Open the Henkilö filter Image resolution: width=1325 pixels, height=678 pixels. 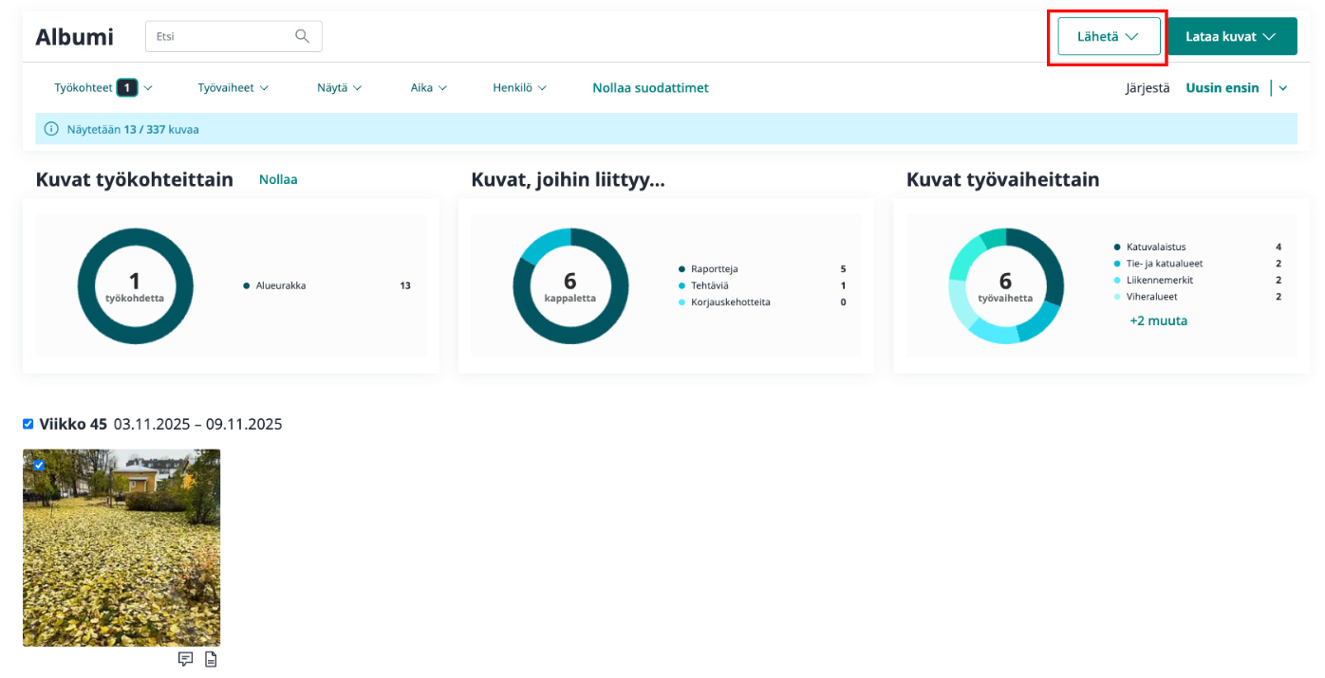pyautogui.click(x=519, y=88)
